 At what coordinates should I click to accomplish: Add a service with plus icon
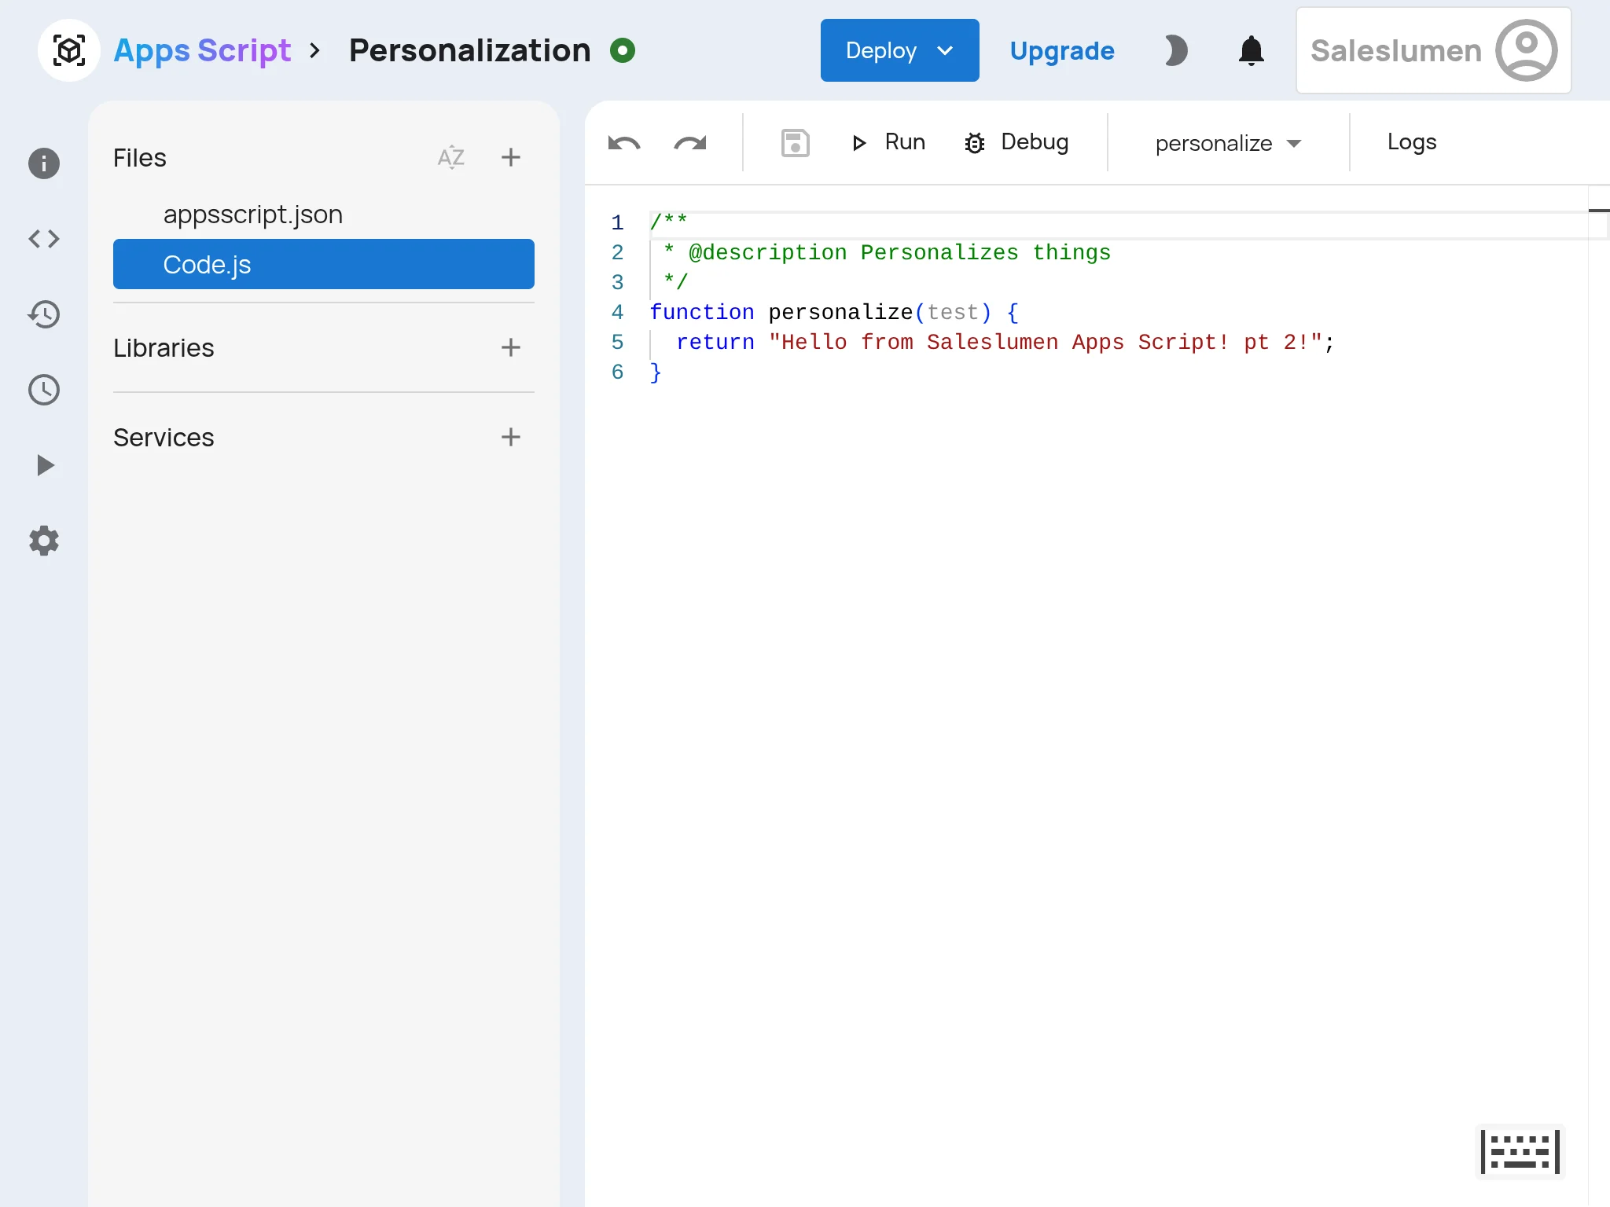click(x=511, y=437)
